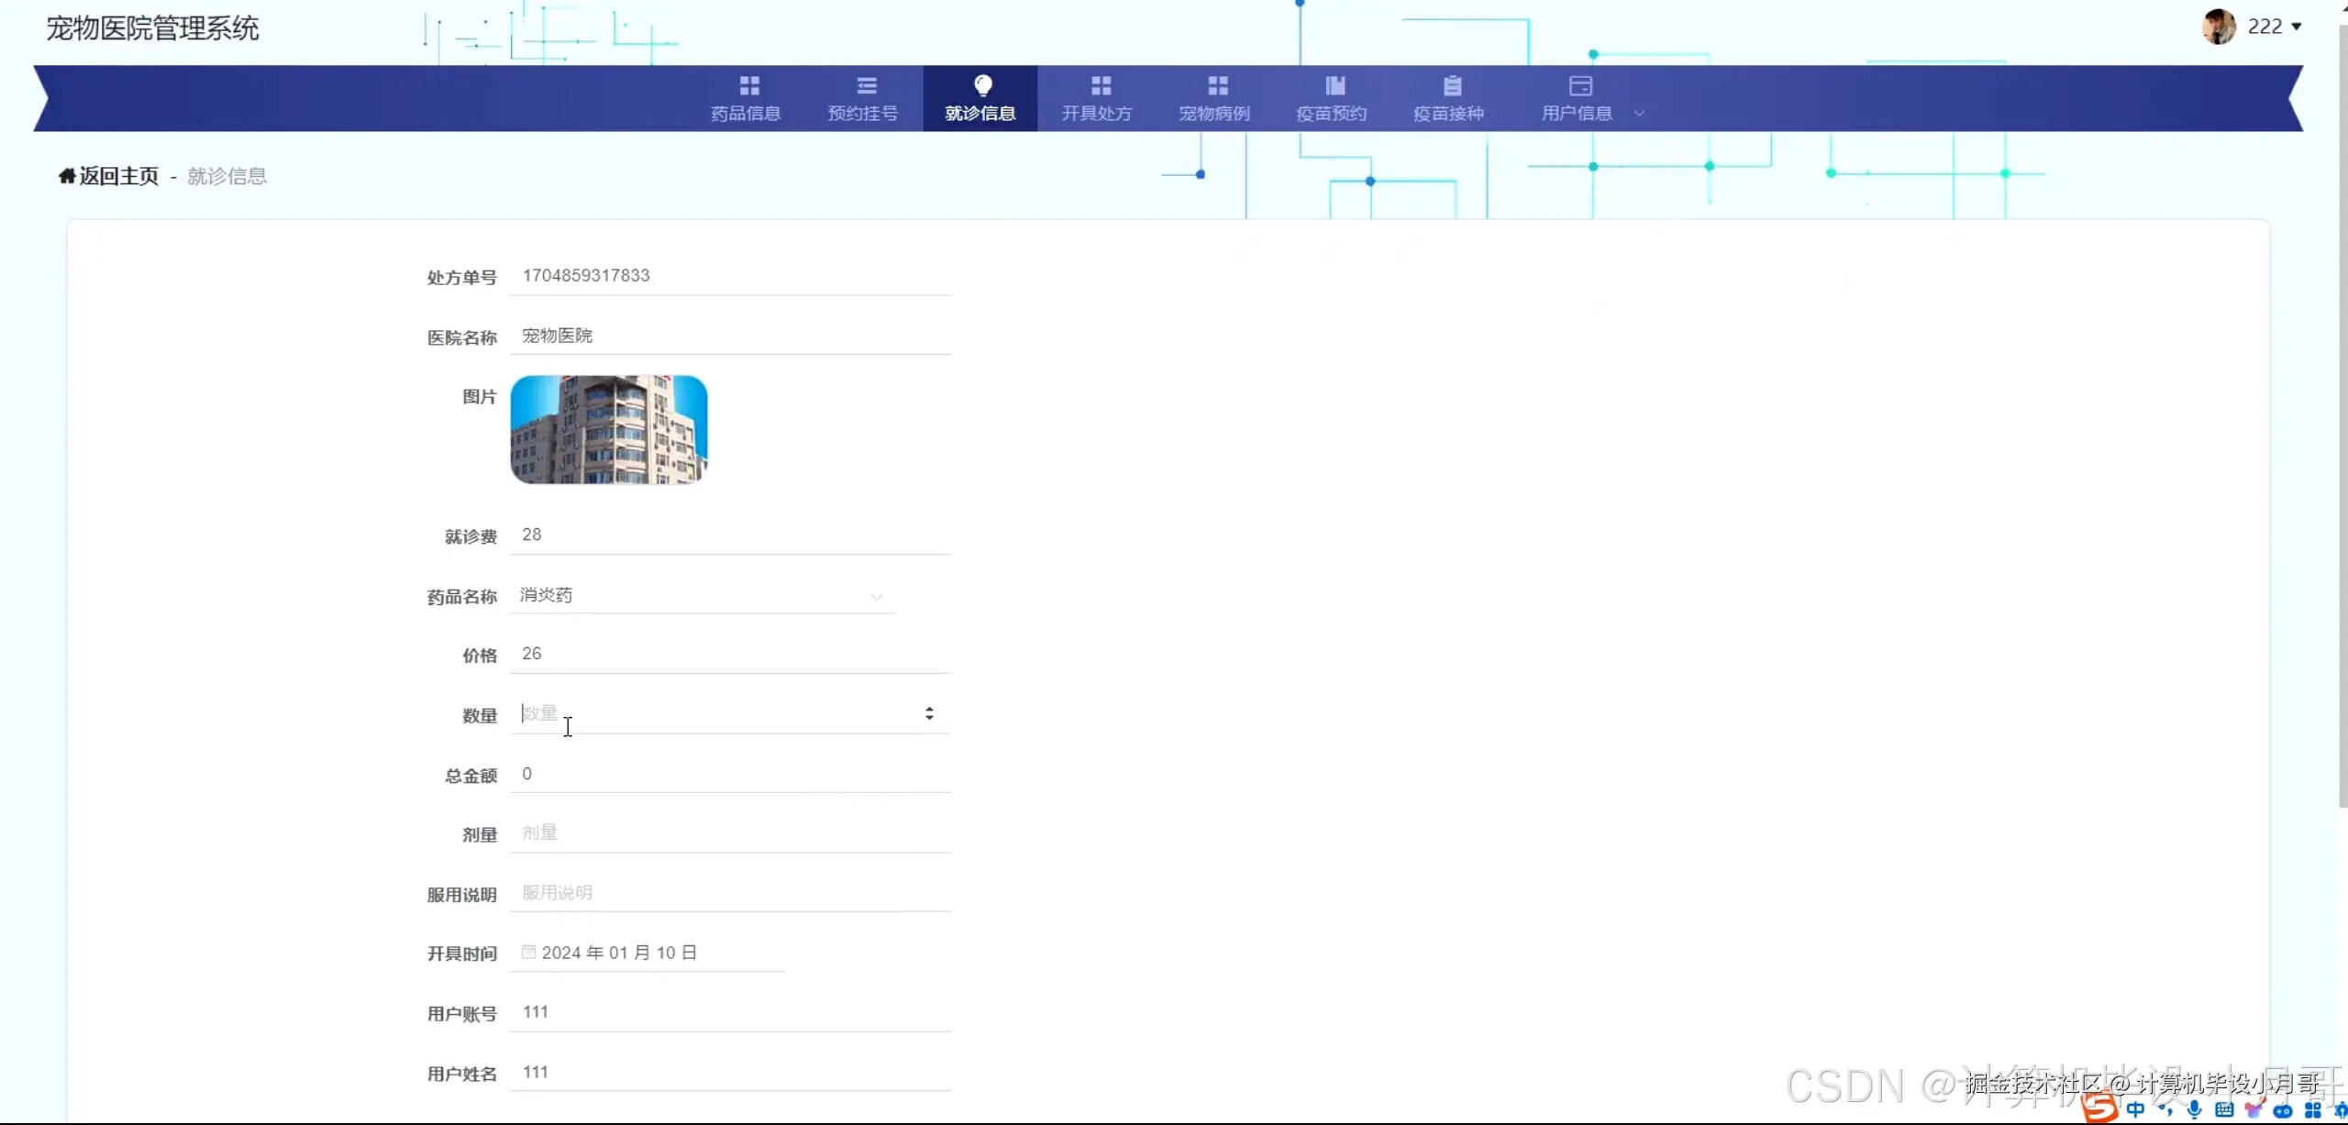The width and height of the screenshot is (2348, 1125).
Task: Open the 药品名称 消炎药 dropdown
Action: tap(702, 595)
